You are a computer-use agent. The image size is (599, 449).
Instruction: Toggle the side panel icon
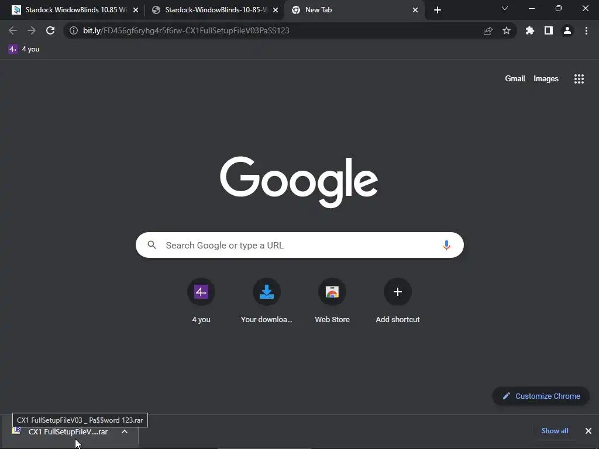click(549, 30)
